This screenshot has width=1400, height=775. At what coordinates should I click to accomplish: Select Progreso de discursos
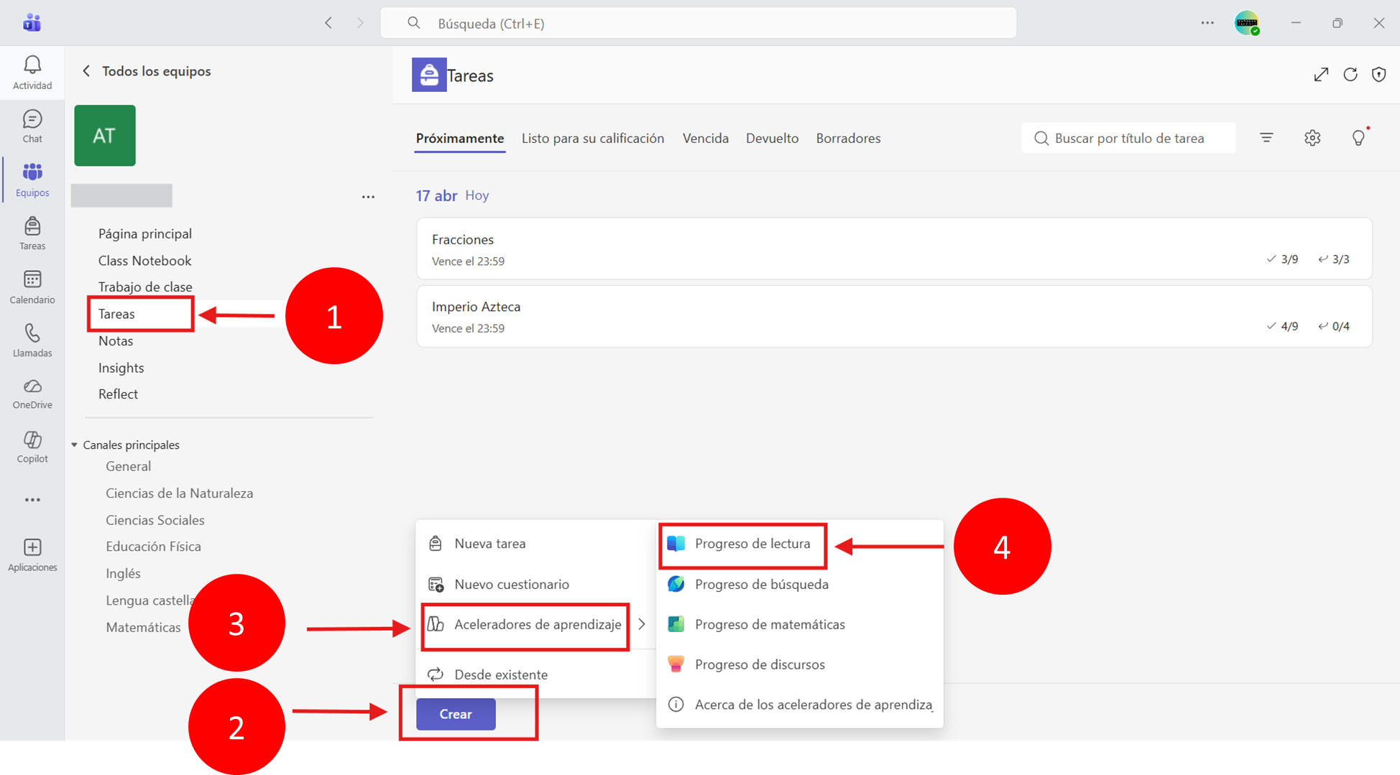[800, 664]
